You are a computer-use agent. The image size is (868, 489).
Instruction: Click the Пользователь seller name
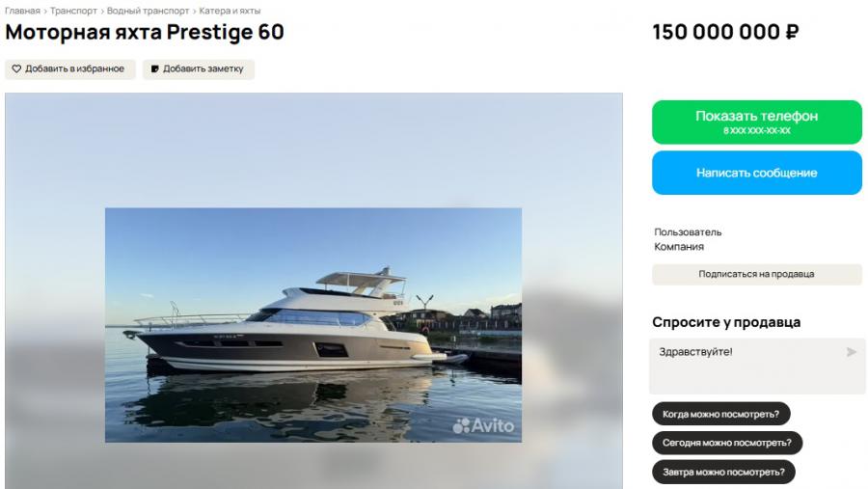tap(688, 232)
